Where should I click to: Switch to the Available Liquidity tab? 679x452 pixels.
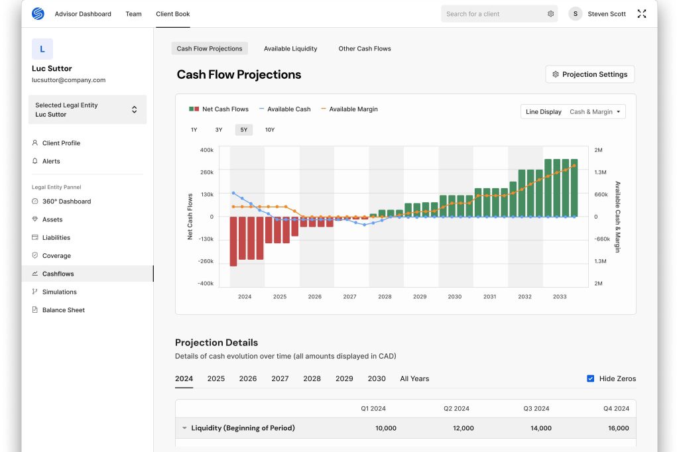[x=290, y=48]
